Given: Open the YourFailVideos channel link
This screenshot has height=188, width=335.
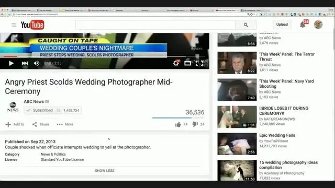Looking at the screenshot, I should tap(276, 141).
